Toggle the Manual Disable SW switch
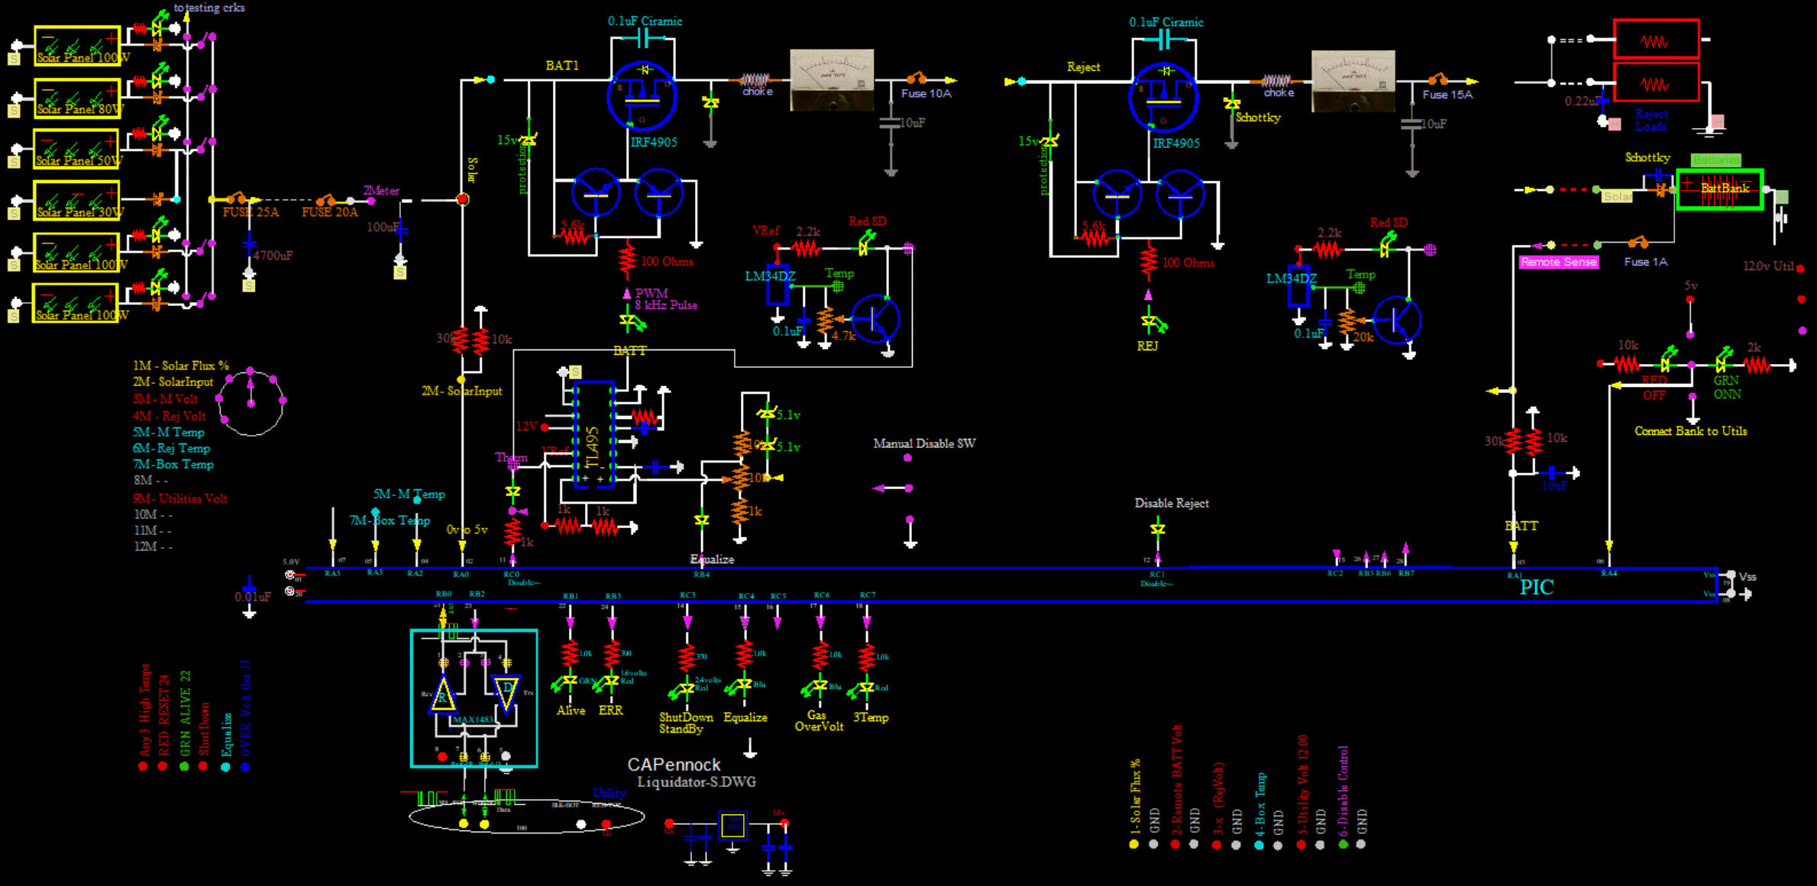Viewport: 1817px width, 886px height. point(907,488)
